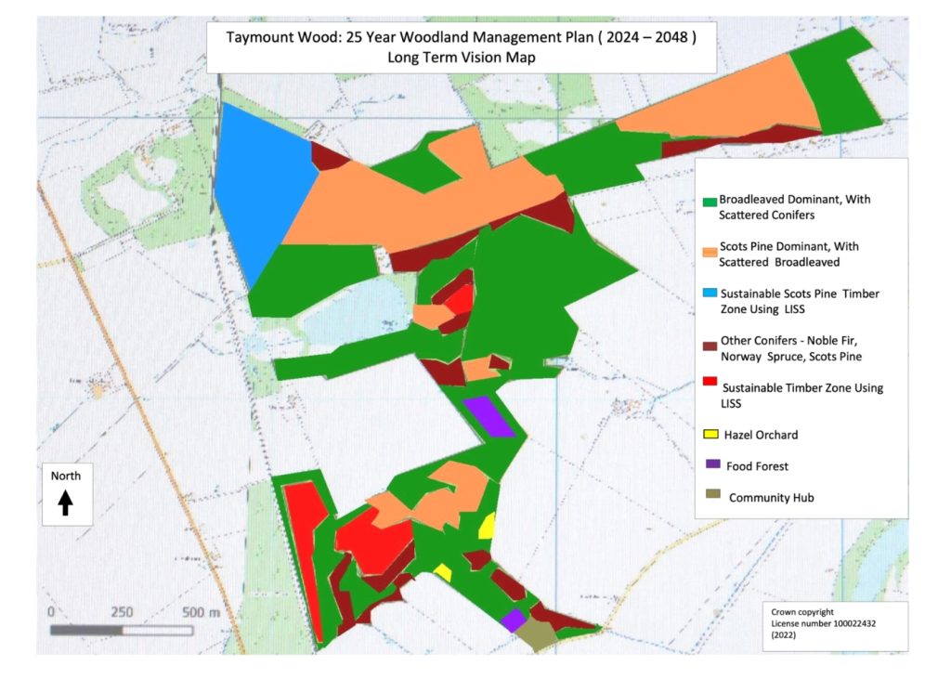
Task: Click the dark red Other Conifers legend swatch
Action: pos(710,346)
